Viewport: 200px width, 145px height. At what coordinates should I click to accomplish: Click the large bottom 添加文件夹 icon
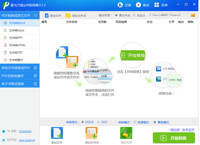tap(91, 133)
